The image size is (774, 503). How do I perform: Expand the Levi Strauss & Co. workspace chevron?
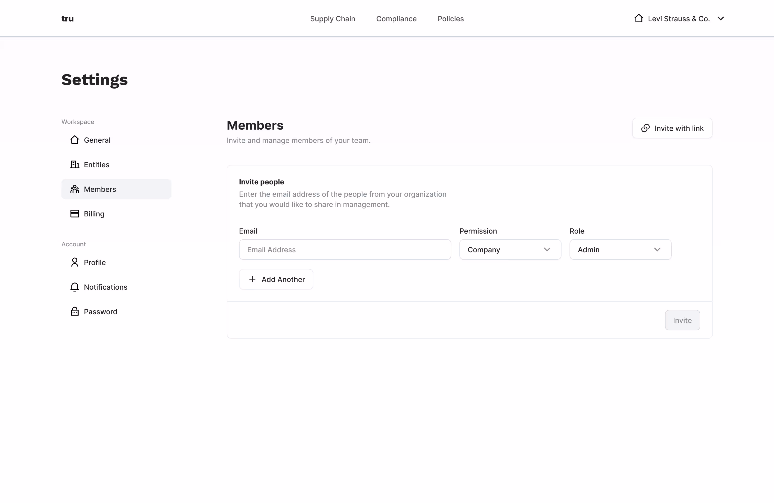tap(721, 18)
